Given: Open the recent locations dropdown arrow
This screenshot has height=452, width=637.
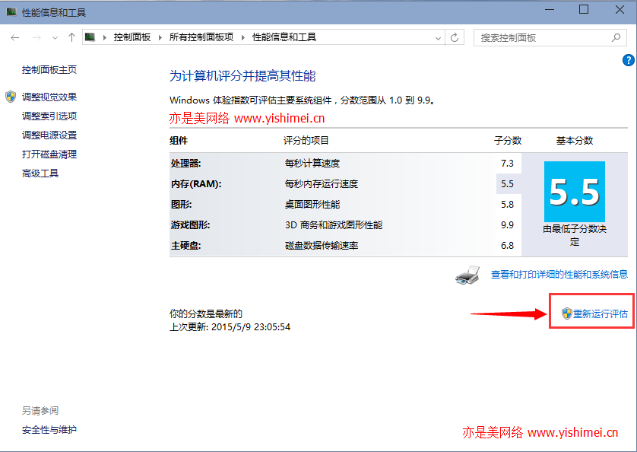Looking at the screenshot, I should click(55, 38).
